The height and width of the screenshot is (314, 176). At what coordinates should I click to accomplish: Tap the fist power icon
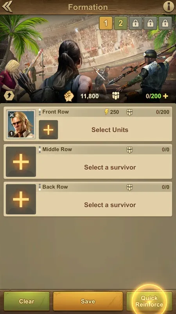(69, 96)
